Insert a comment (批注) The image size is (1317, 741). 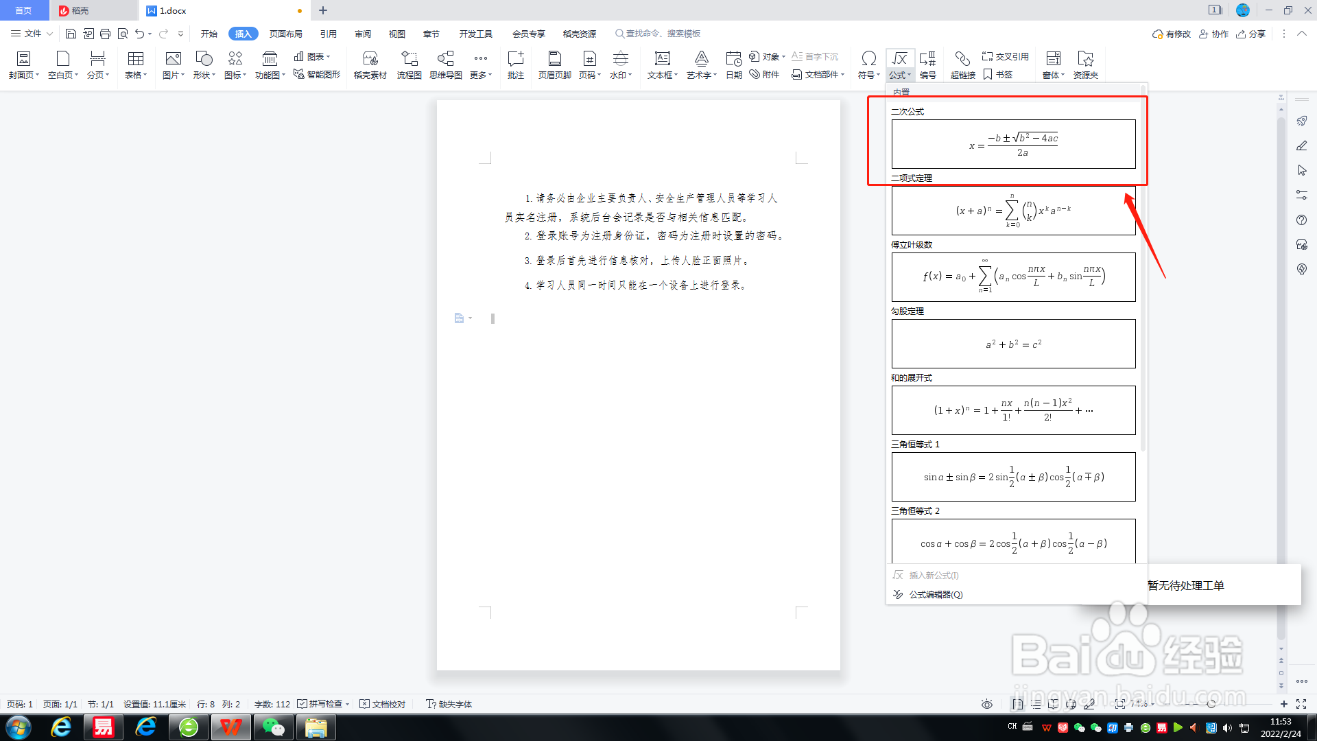tap(516, 65)
